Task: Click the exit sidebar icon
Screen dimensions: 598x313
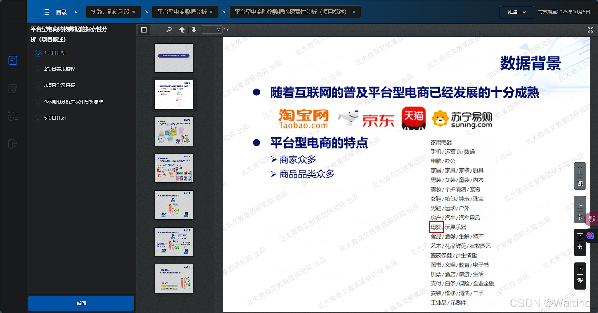Action: (x=13, y=144)
